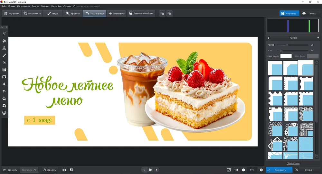Open the Цвет рамки white color swatch
The width and height of the screenshot is (322, 174).
click(x=286, y=56)
